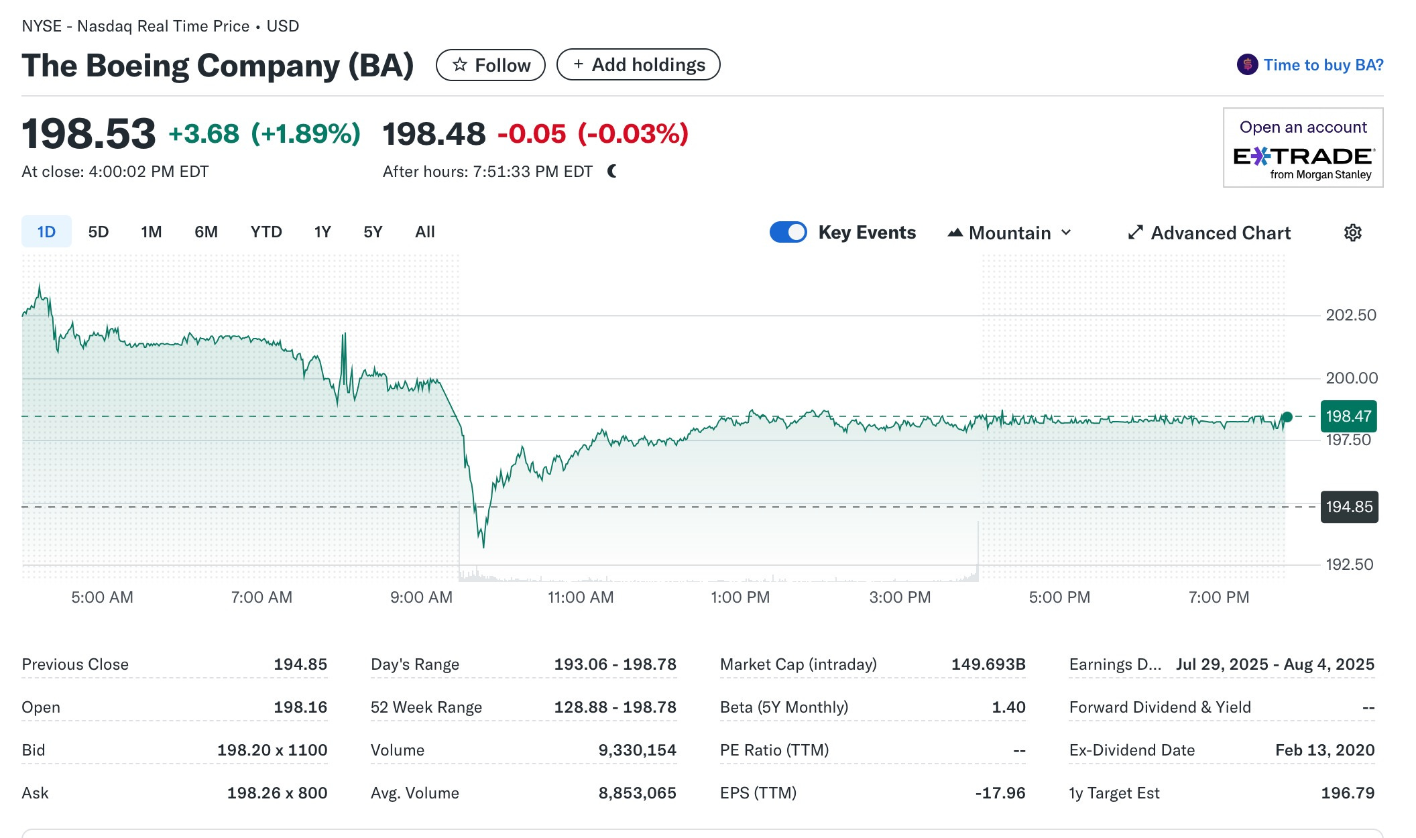Switch chart range to YTD
Screen dimensions: 1416x838
pyautogui.click(x=266, y=232)
